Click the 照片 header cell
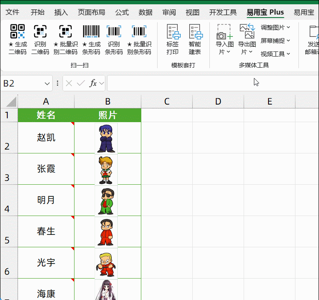The height and width of the screenshot is (300, 319). [107, 115]
